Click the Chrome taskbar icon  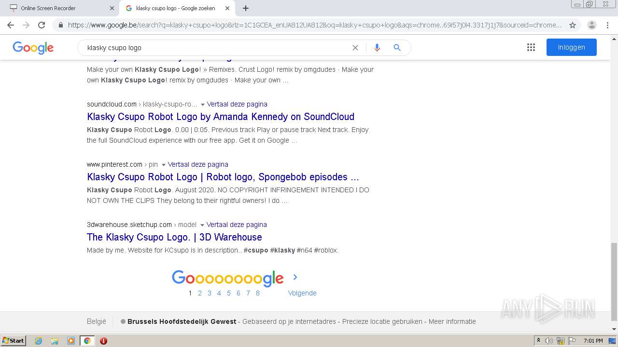87,341
